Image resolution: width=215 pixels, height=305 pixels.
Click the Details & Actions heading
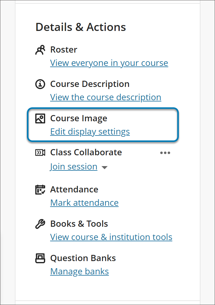click(81, 27)
